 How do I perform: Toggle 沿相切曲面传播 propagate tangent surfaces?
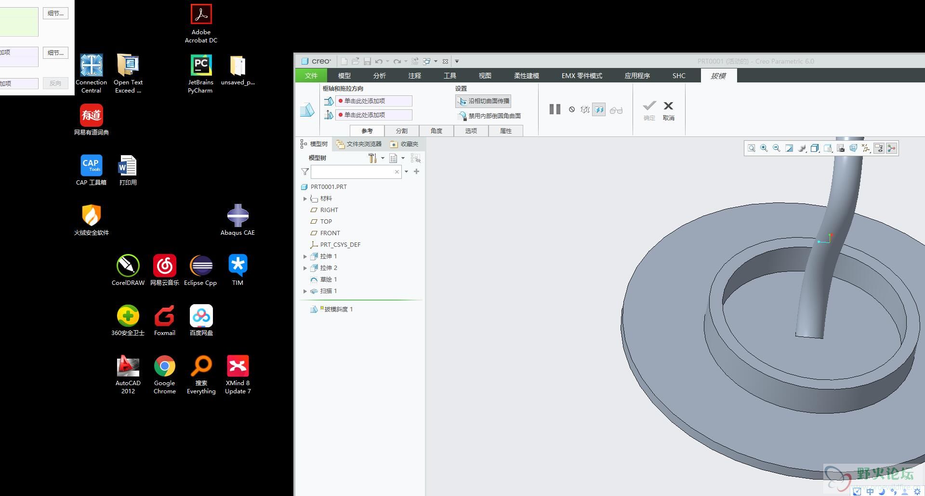(483, 101)
